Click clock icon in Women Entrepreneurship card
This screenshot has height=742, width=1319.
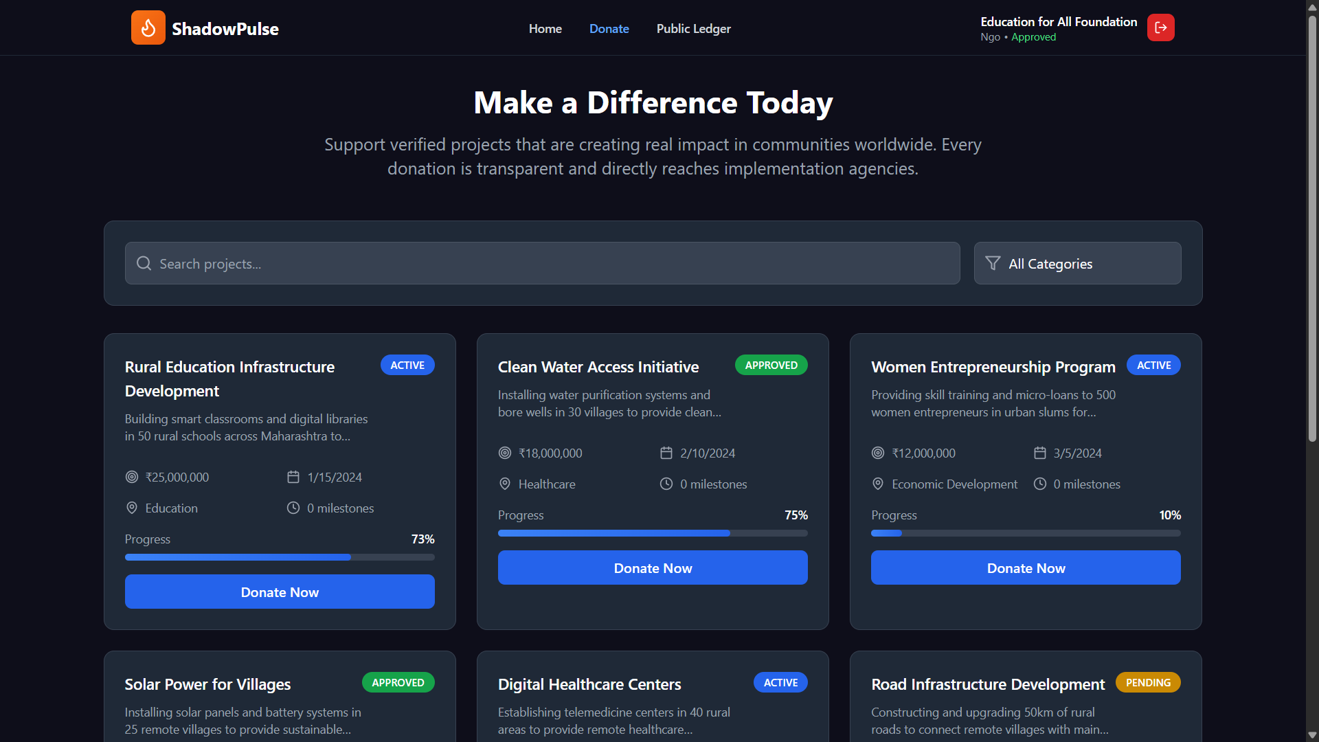[1040, 484]
